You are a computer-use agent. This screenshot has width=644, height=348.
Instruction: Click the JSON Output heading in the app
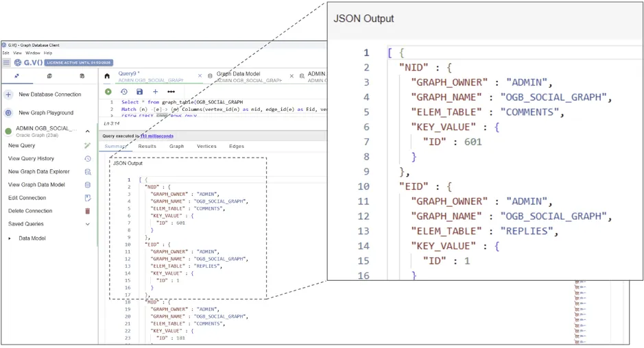tap(128, 163)
